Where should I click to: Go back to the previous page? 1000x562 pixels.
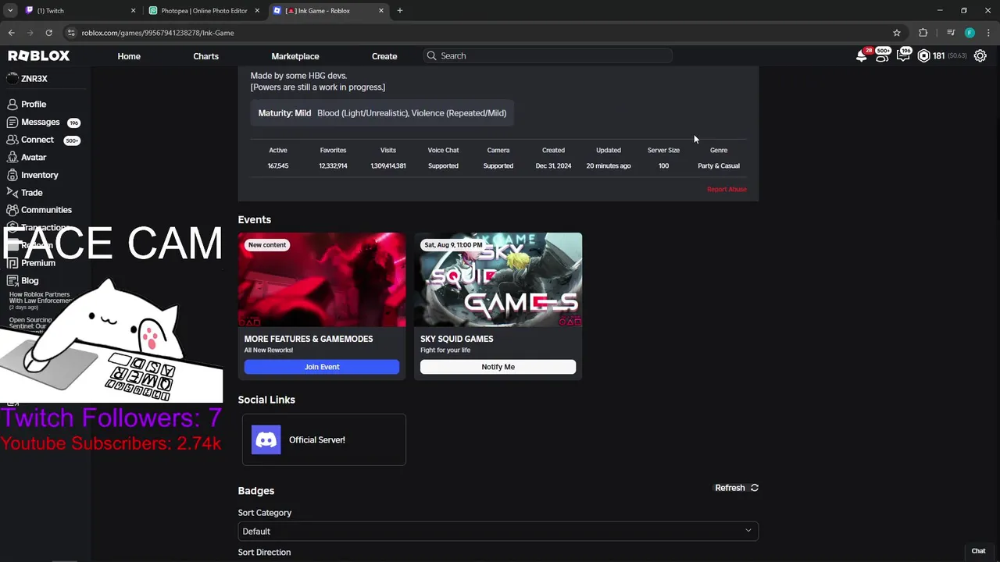coord(11,33)
